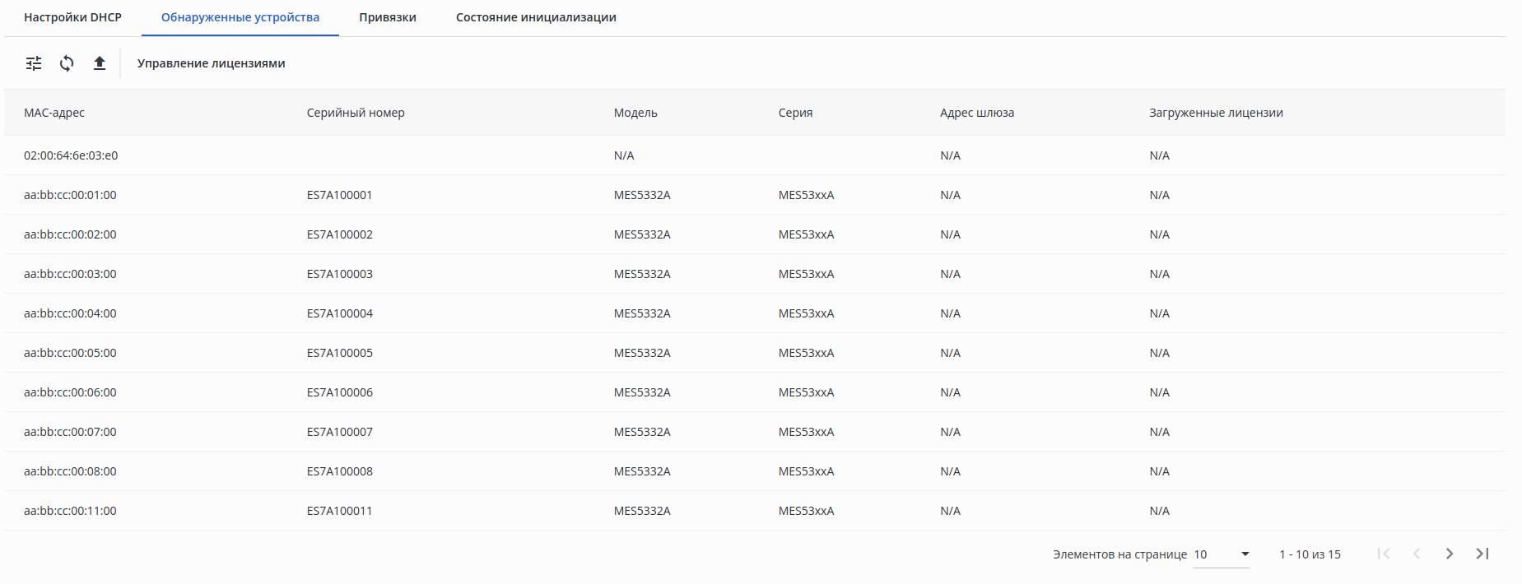Select the device row with serial ES7A100005
Screen dimensions: 1522x584
point(340,353)
